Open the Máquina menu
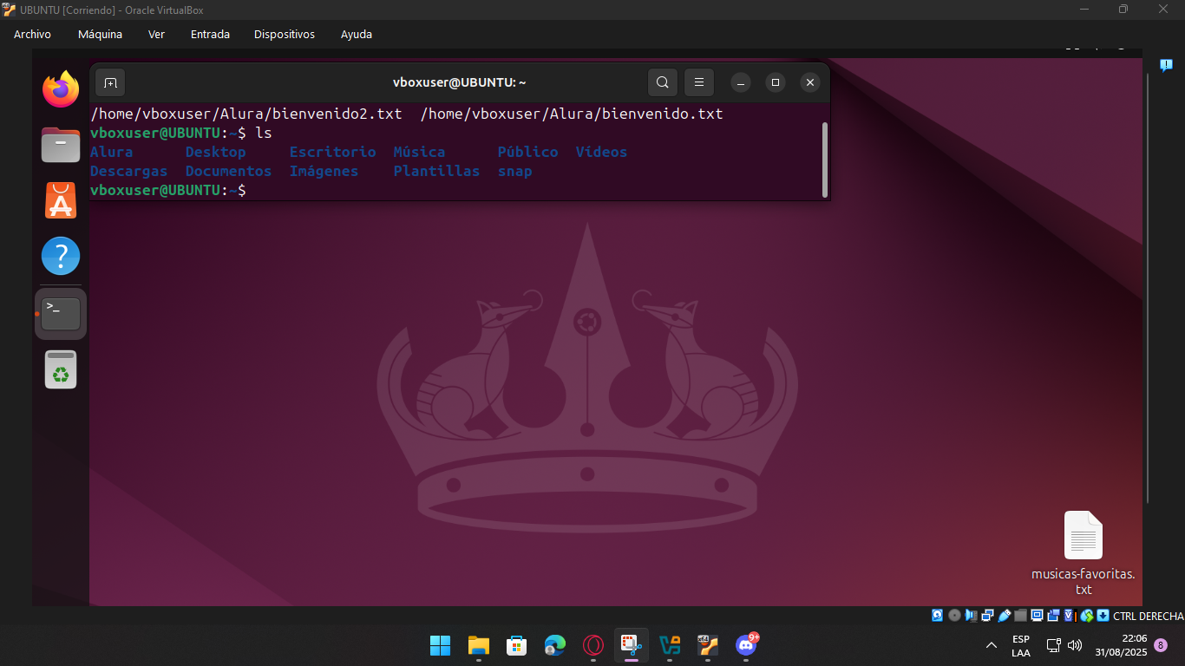 (100, 35)
